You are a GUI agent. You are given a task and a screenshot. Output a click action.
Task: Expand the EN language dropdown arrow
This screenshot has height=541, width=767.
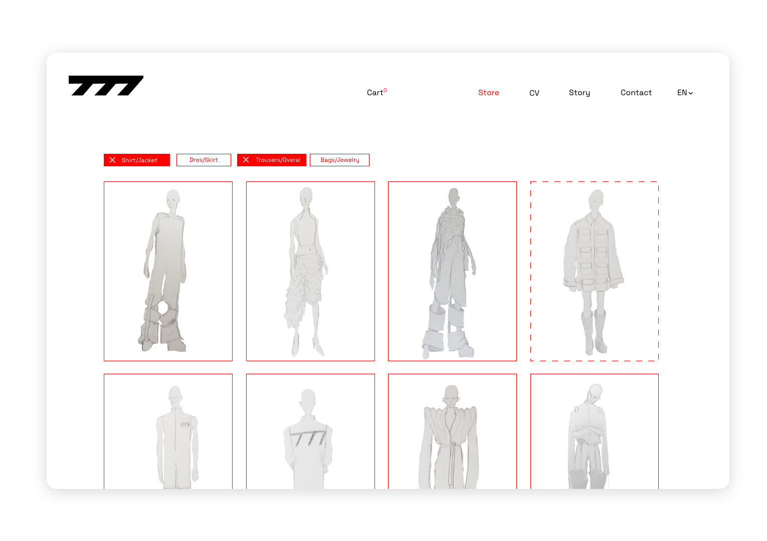[x=690, y=93]
